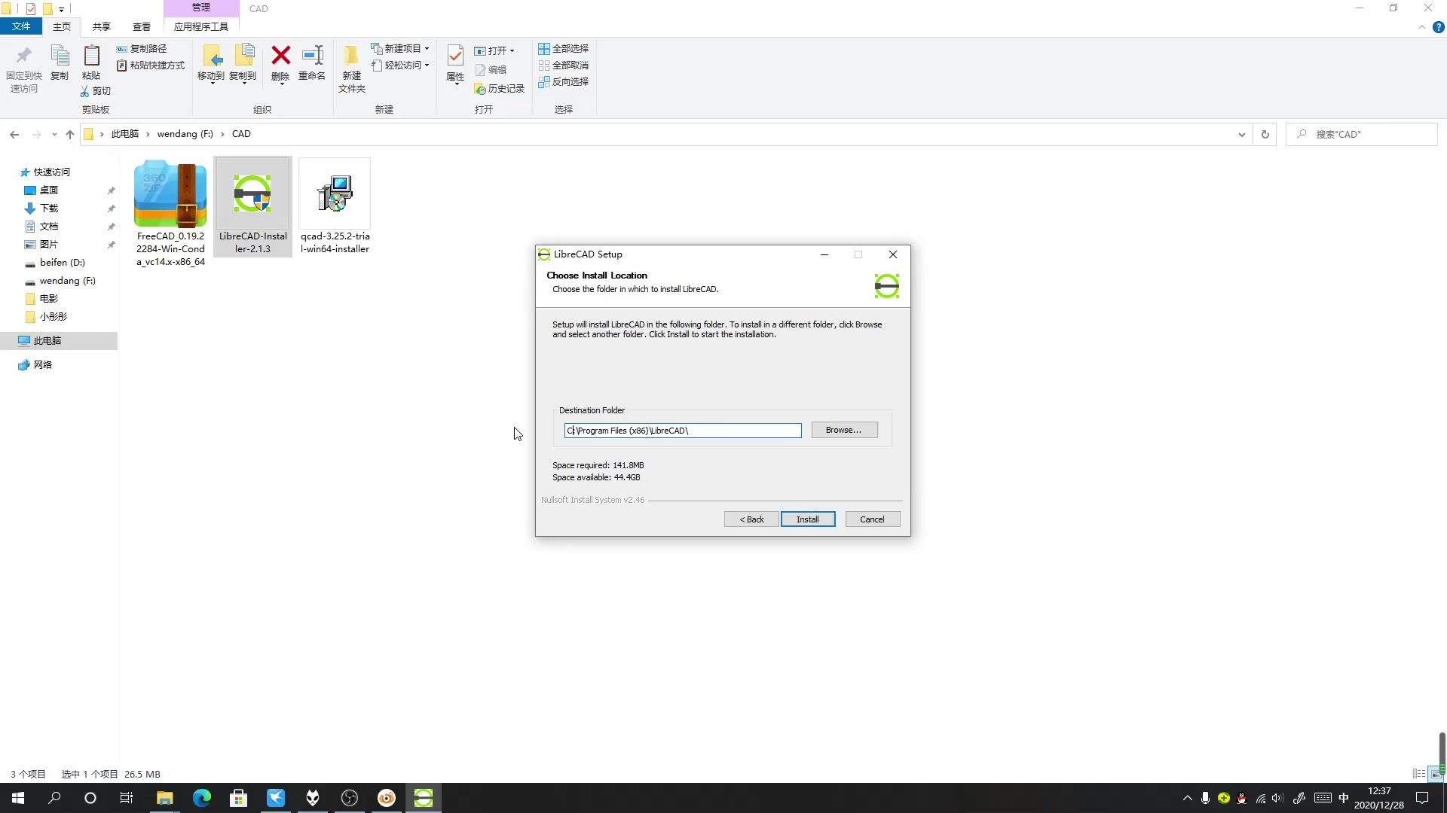The width and height of the screenshot is (1447, 813).
Task: Click Browse... to choose another folder
Action: pyautogui.click(x=844, y=429)
